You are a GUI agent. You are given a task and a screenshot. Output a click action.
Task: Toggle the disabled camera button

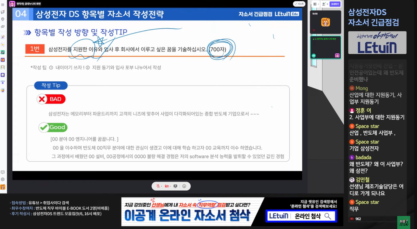point(166,186)
